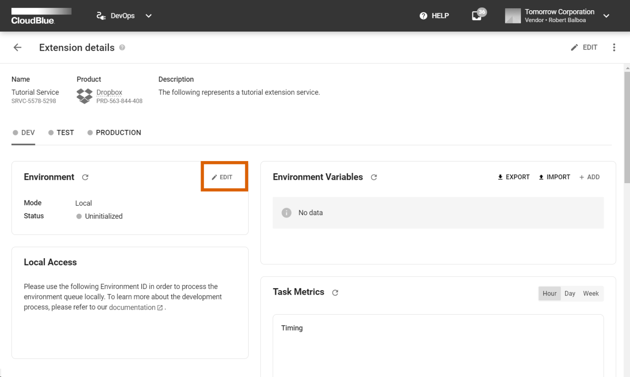
Task: Click ADD environment variable
Action: point(589,177)
